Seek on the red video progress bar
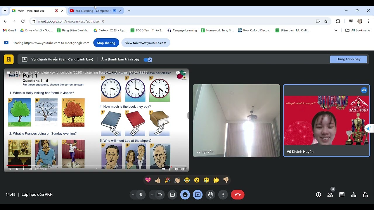Image resolution: width=374 pixels, height=210 pixels. (x=96, y=166)
